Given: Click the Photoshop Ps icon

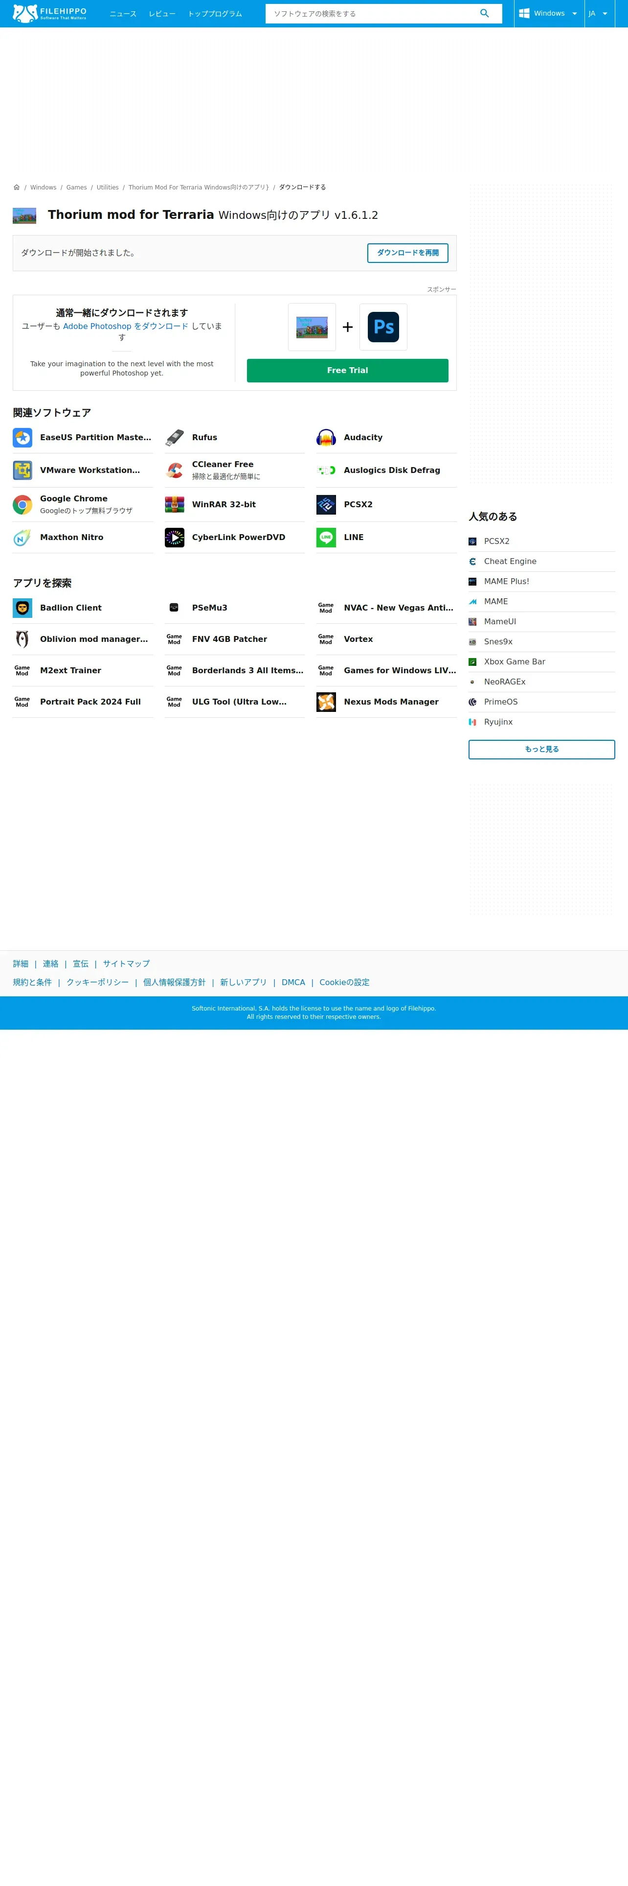Looking at the screenshot, I should coord(383,327).
